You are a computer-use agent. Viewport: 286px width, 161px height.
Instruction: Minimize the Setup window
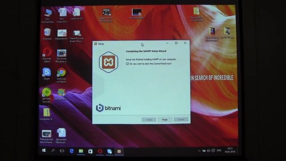tap(168, 43)
